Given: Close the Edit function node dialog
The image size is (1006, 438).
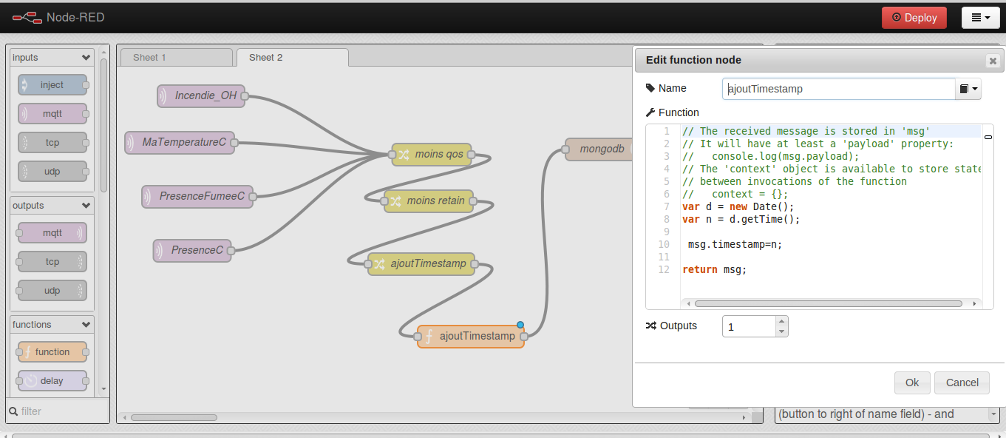Looking at the screenshot, I should tap(993, 61).
